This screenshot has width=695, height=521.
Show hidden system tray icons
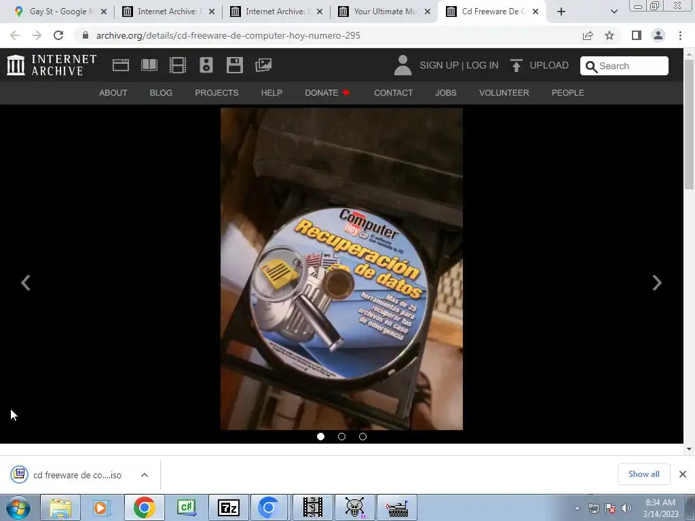tap(577, 508)
